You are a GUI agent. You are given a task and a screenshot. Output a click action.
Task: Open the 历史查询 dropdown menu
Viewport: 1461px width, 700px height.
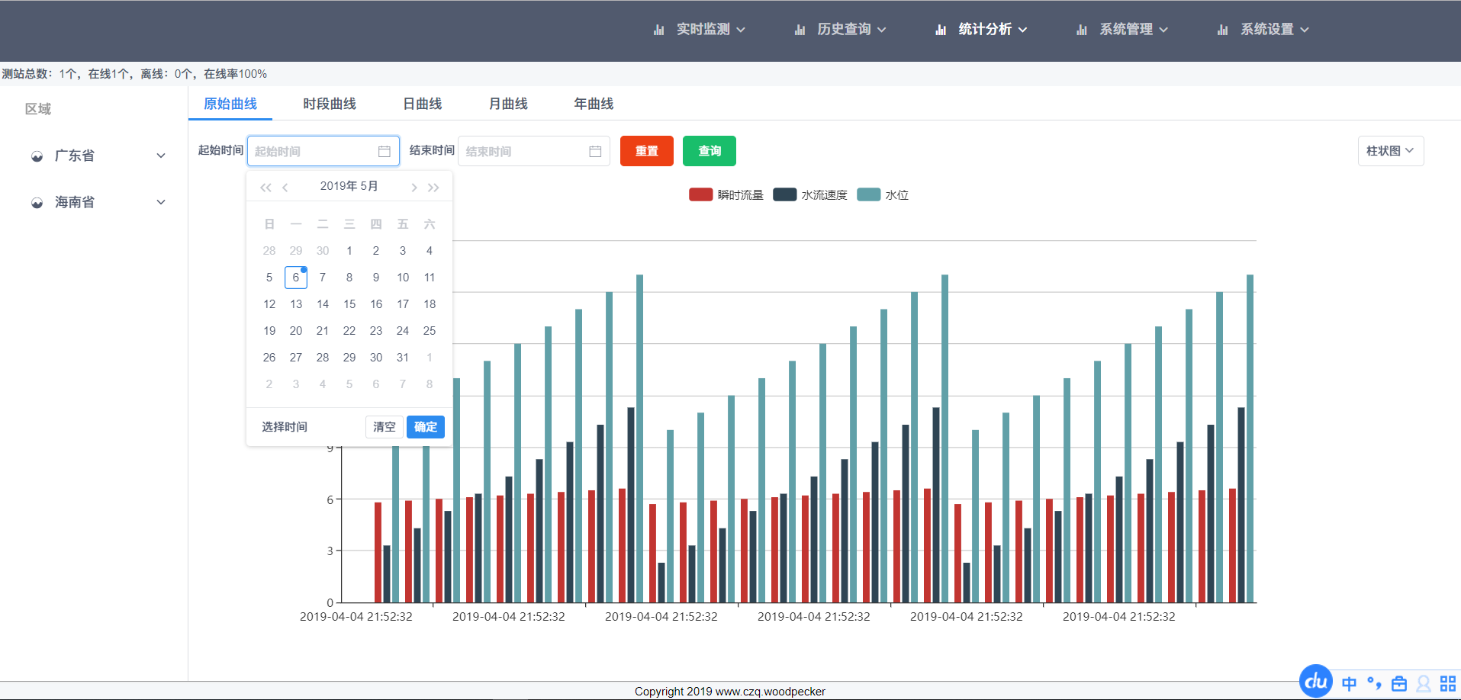coord(841,30)
